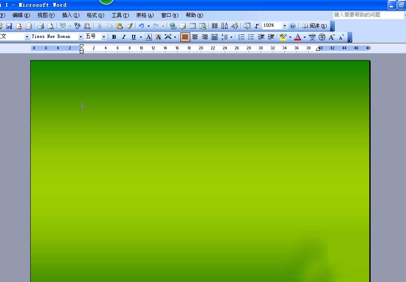This screenshot has height=282, width=406.
Task: Open the 格式(O) menu
Action: pos(95,15)
